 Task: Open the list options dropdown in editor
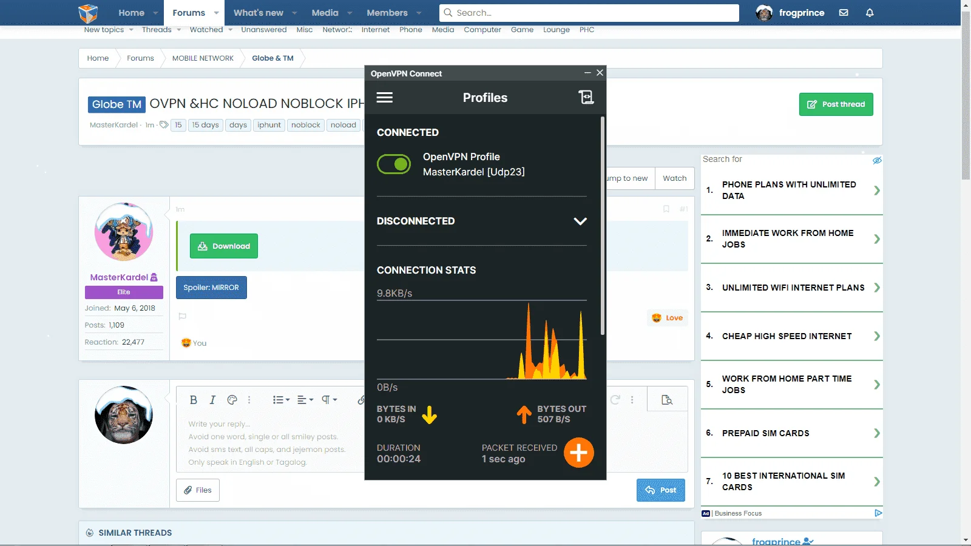click(281, 400)
